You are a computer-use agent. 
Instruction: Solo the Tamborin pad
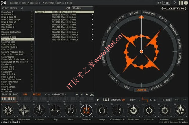80,116
